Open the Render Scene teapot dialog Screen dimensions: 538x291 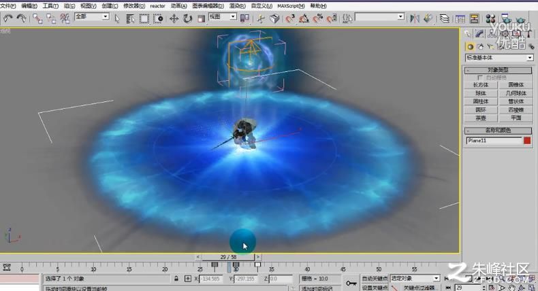[506, 18]
